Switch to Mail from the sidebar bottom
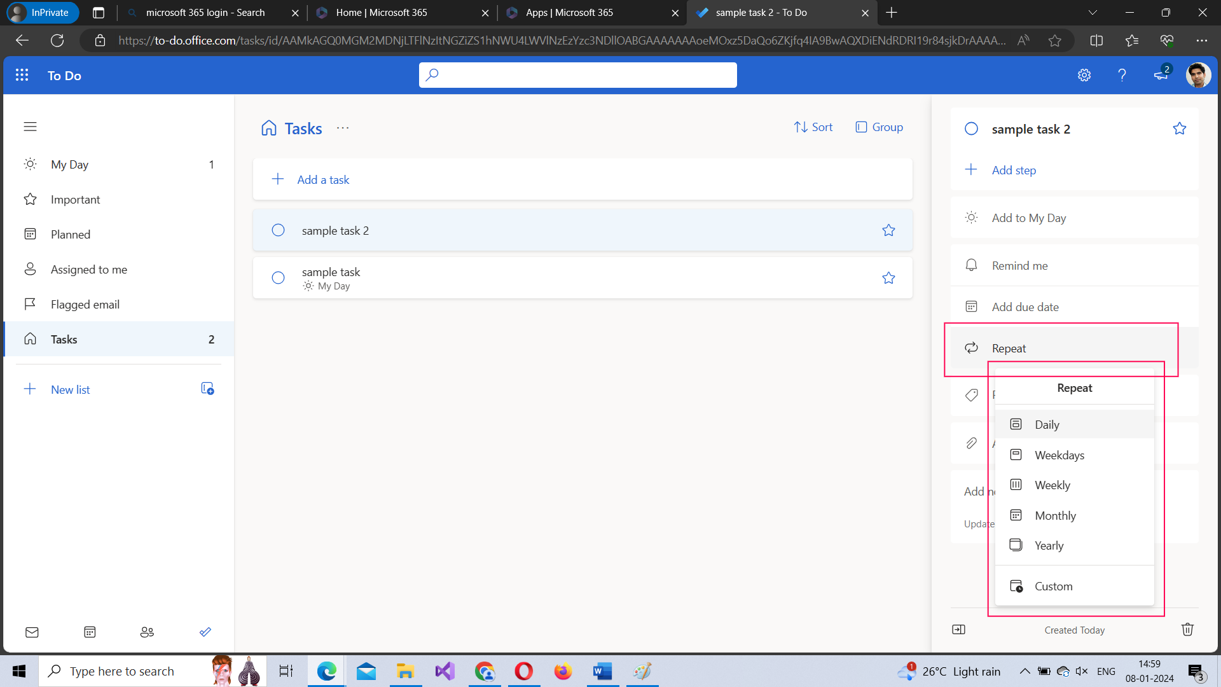The height and width of the screenshot is (687, 1221). [x=32, y=632]
